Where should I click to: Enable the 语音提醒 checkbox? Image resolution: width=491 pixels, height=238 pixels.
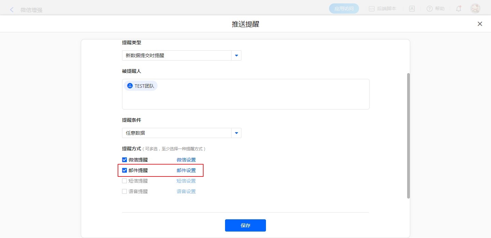pyautogui.click(x=124, y=191)
